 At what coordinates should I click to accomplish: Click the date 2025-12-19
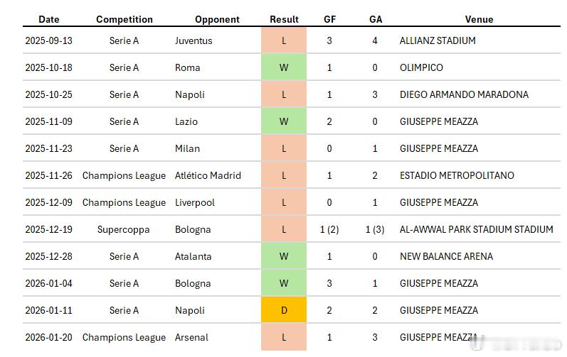pos(48,229)
